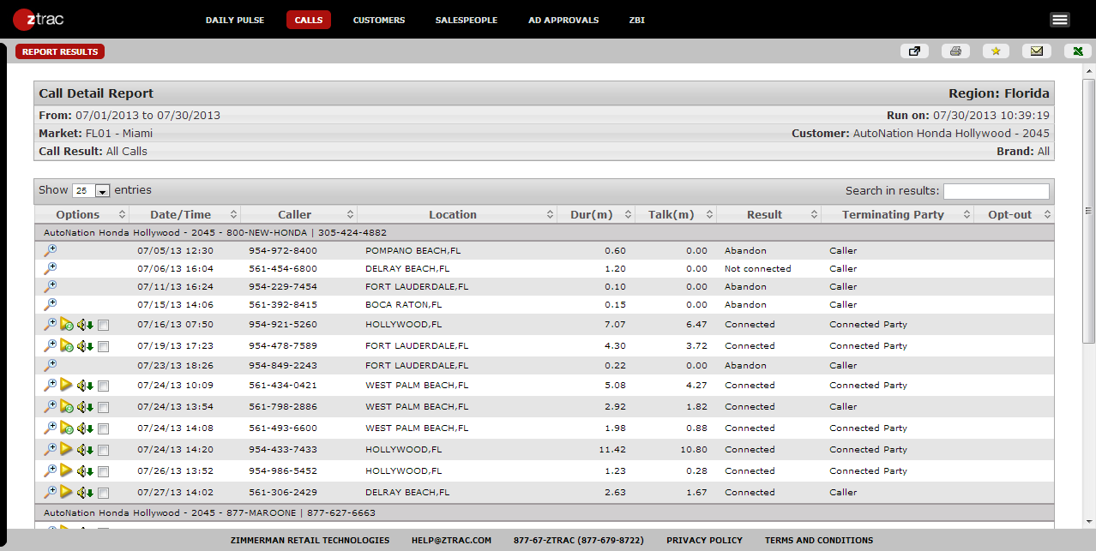1096x551 pixels.
Task: Open Zimmerman Retail Technologies footer link
Action: click(x=310, y=541)
